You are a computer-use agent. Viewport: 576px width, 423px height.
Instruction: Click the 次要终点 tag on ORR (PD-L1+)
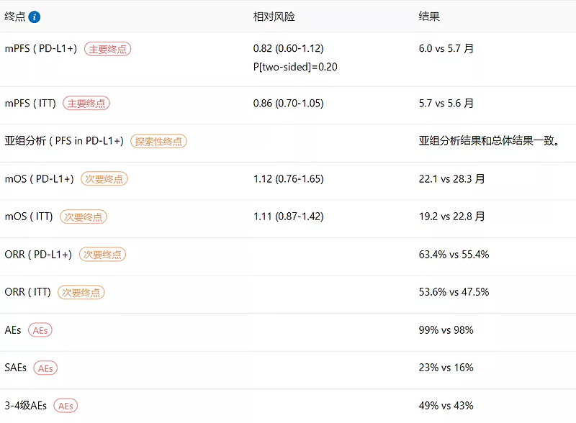click(102, 255)
